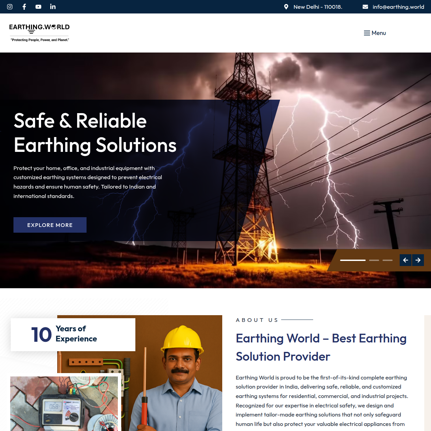Select the second slider indicator dash
The height and width of the screenshot is (431, 431).
point(374,260)
